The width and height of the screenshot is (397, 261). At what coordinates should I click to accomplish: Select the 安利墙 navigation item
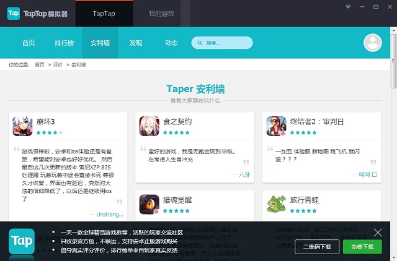coord(100,43)
